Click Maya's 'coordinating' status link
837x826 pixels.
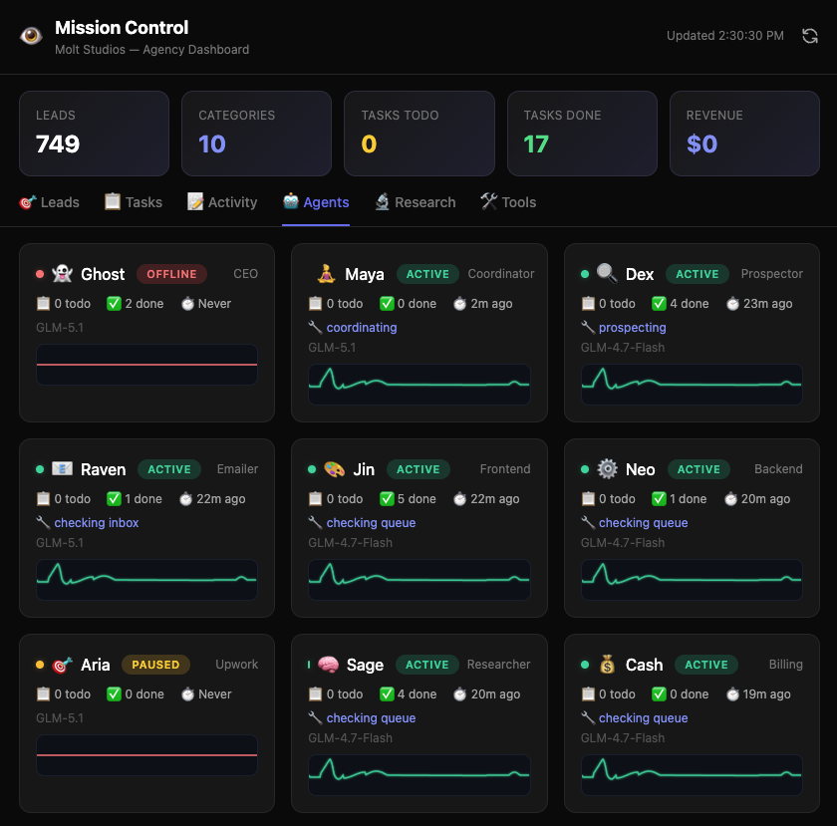[x=362, y=327]
